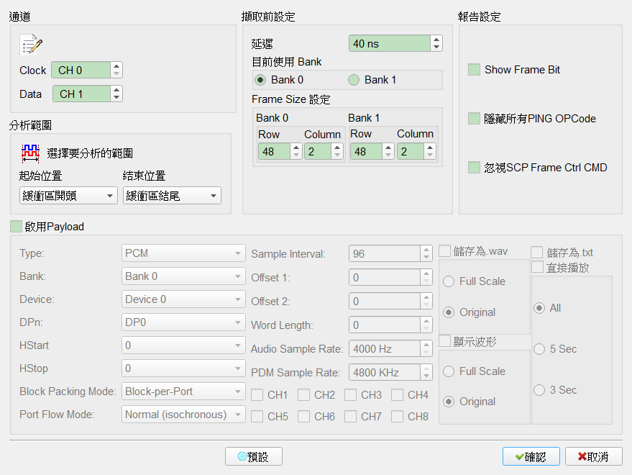Click the 確認 confirm button
This screenshot has height=475, width=632.
point(531,456)
